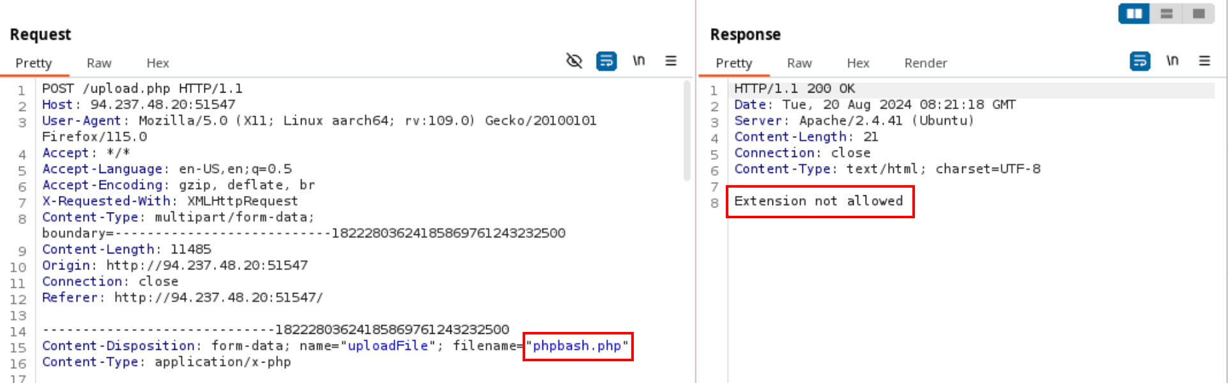Viewport: 1228px width, 383px height.
Task: Show newline characters in Request panel
Action: (x=638, y=61)
